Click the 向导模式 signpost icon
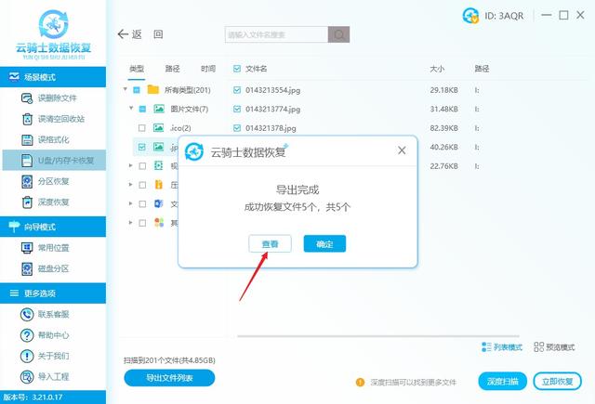This screenshot has width=595, height=404. [x=14, y=227]
